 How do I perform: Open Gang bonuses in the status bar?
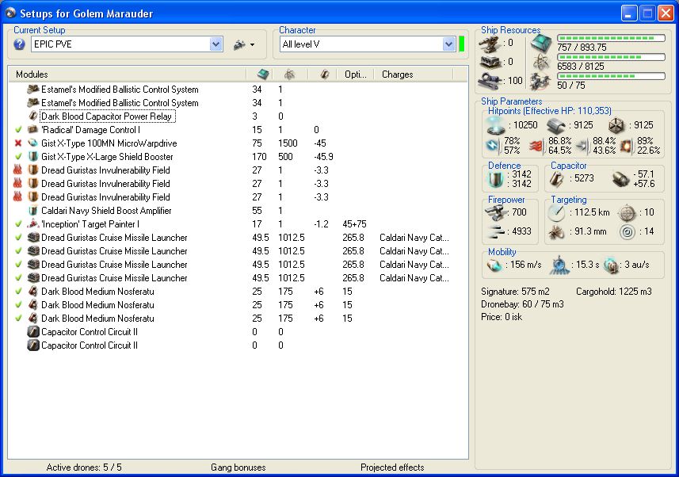coord(238,467)
